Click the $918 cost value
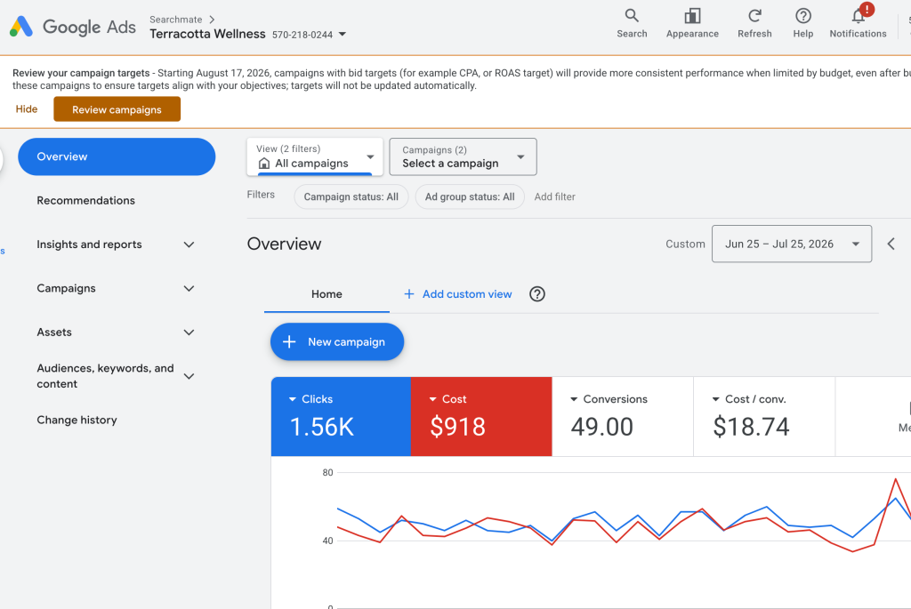The height and width of the screenshot is (609, 911). click(458, 427)
